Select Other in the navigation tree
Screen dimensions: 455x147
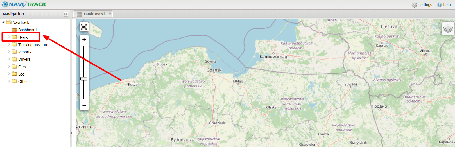(x=23, y=82)
